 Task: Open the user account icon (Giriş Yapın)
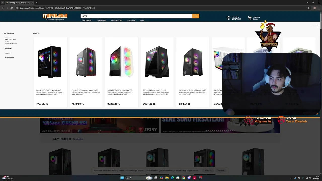tap(229, 18)
